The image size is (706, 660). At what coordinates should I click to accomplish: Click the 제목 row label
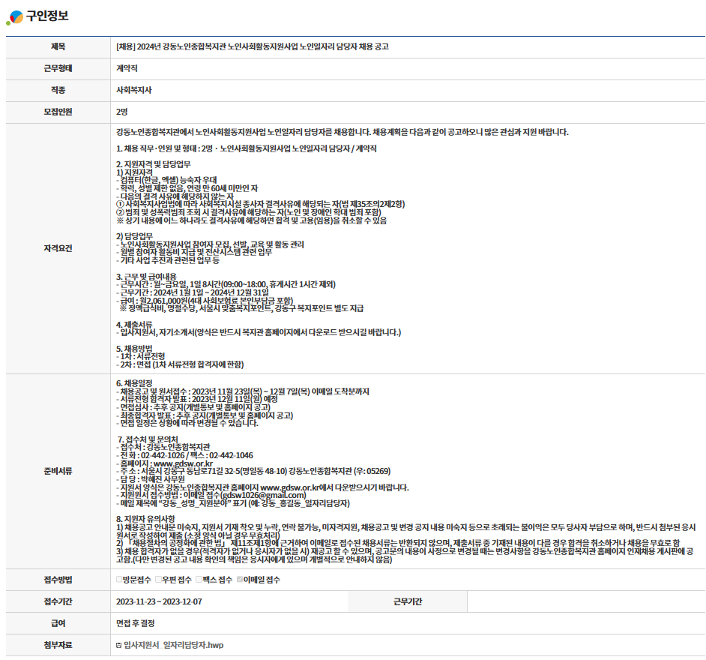click(58, 46)
